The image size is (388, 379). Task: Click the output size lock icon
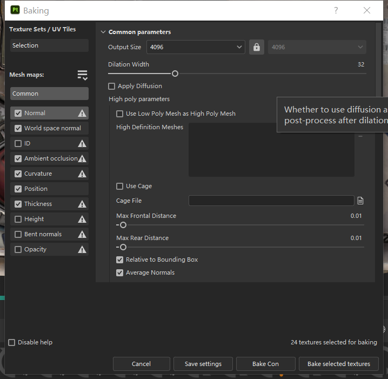click(257, 47)
